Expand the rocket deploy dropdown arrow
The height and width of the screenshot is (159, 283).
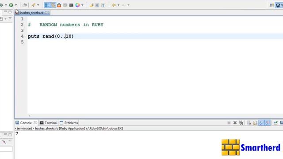[38, 5]
